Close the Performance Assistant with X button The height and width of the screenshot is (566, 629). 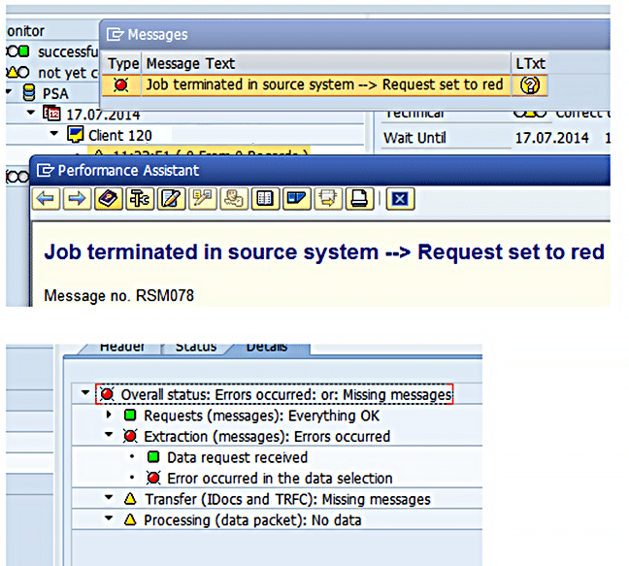coord(400,199)
